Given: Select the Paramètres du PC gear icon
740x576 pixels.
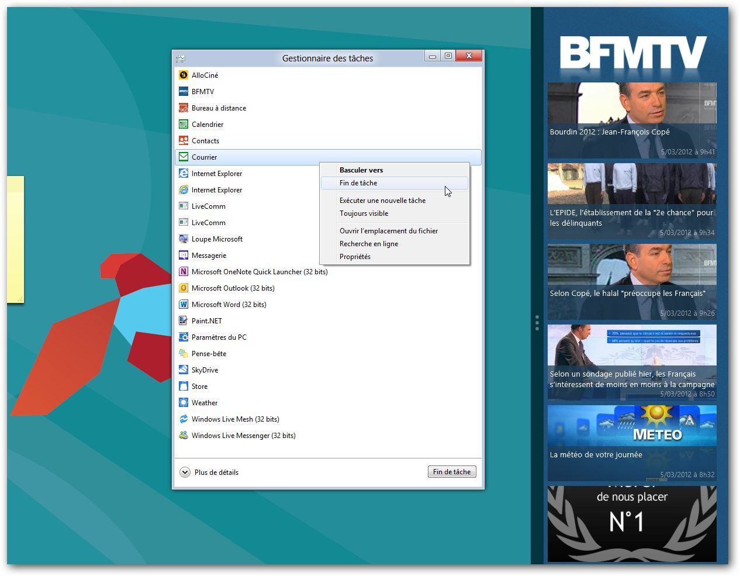Looking at the screenshot, I should click(x=184, y=337).
